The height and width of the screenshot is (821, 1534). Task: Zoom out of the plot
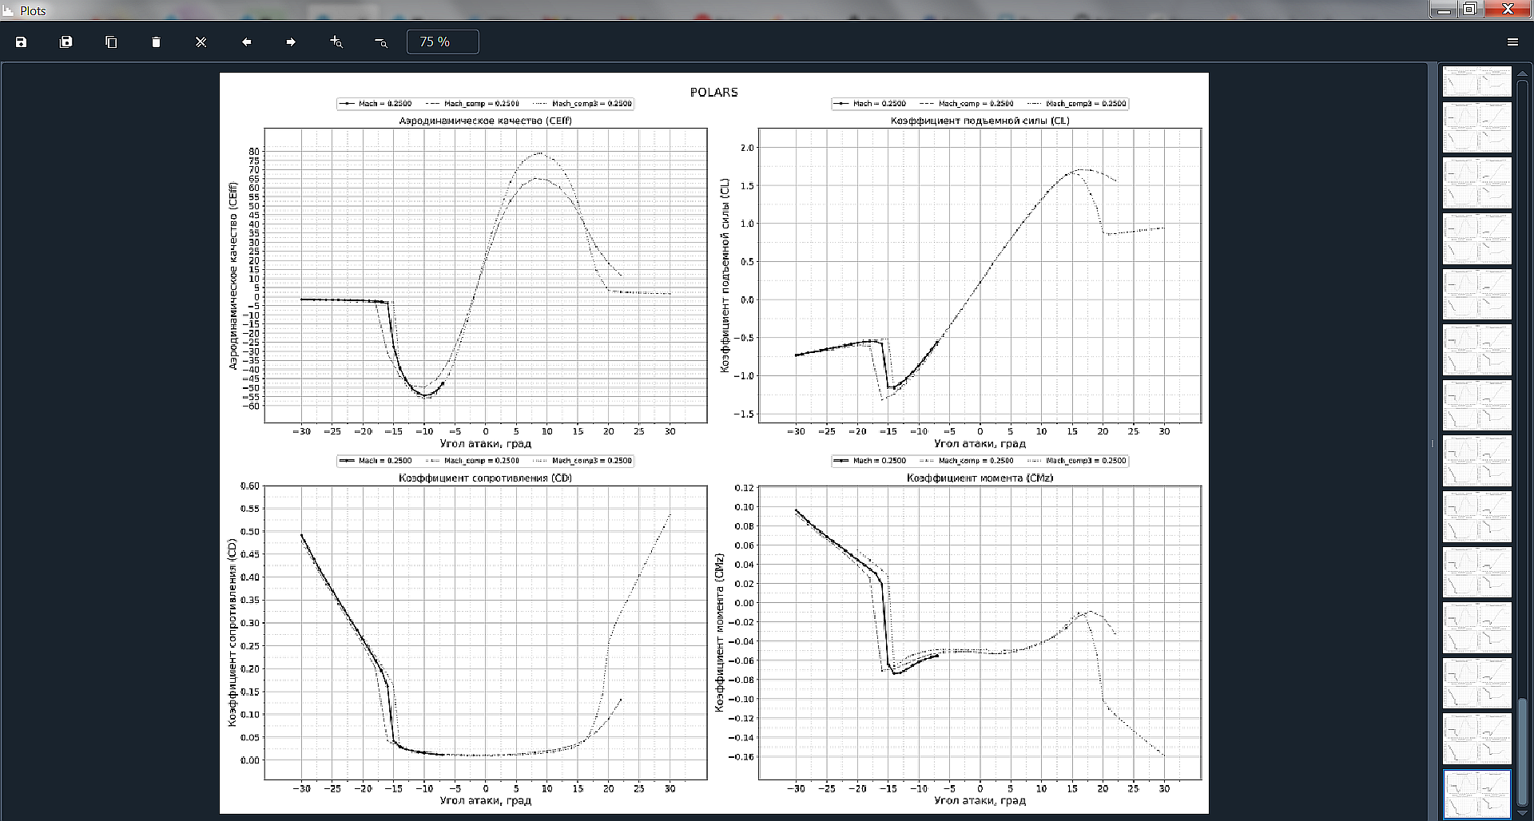[x=381, y=42]
